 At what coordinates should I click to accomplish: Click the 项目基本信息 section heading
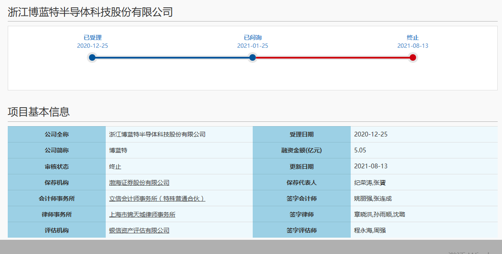tap(39, 112)
